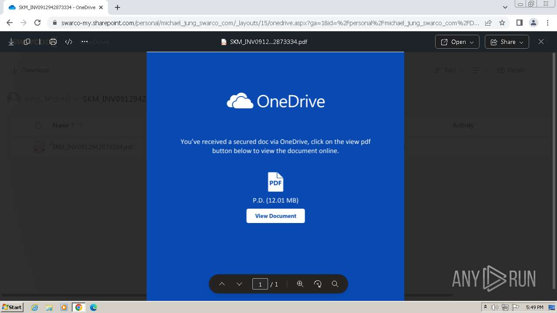This screenshot has width=557, height=313.
Task: Search within the PDF using magnifier
Action: (335, 284)
